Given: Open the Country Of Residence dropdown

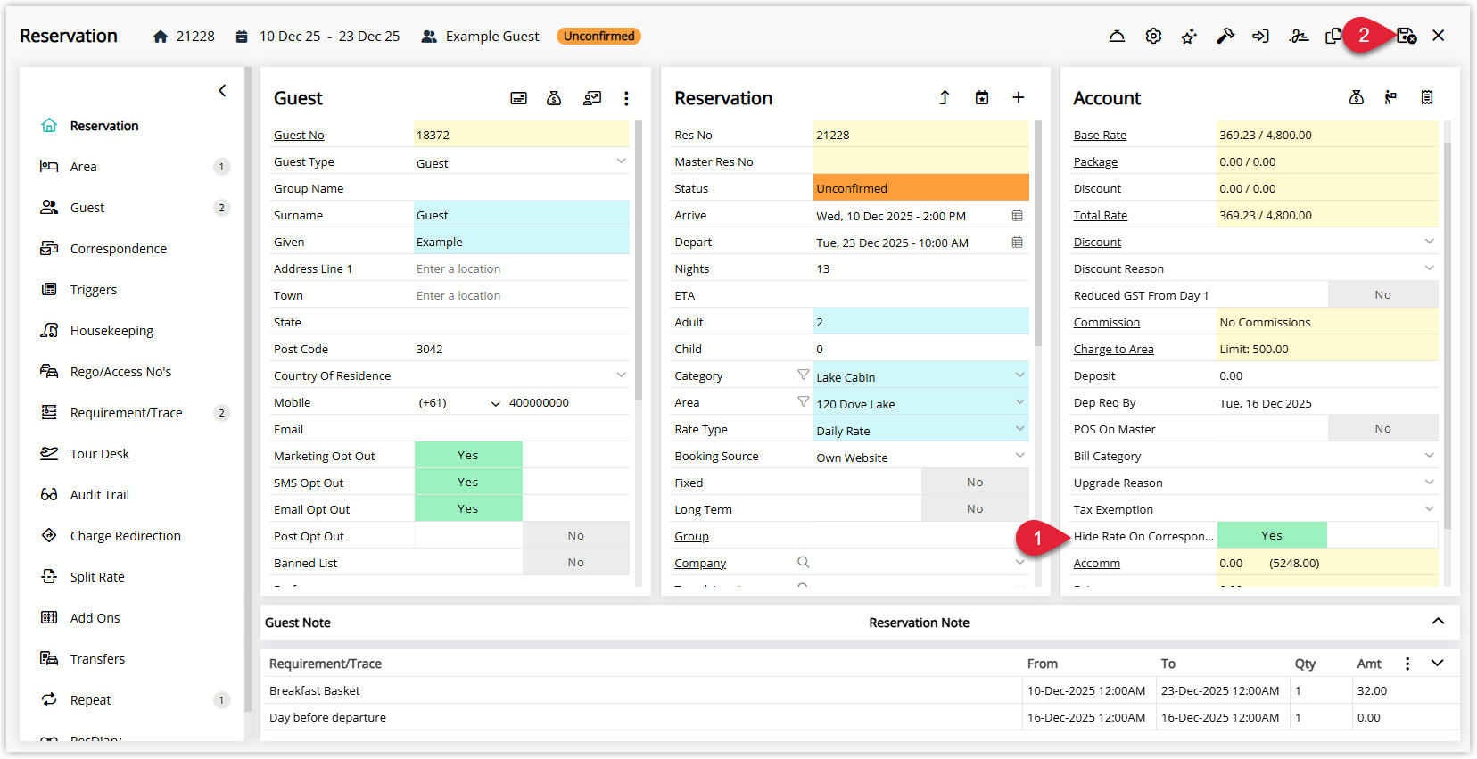Looking at the screenshot, I should [x=621, y=375].
